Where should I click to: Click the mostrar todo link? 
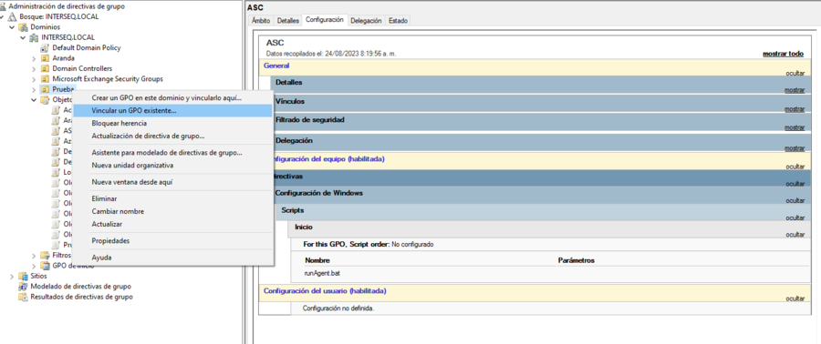(783, 54)
